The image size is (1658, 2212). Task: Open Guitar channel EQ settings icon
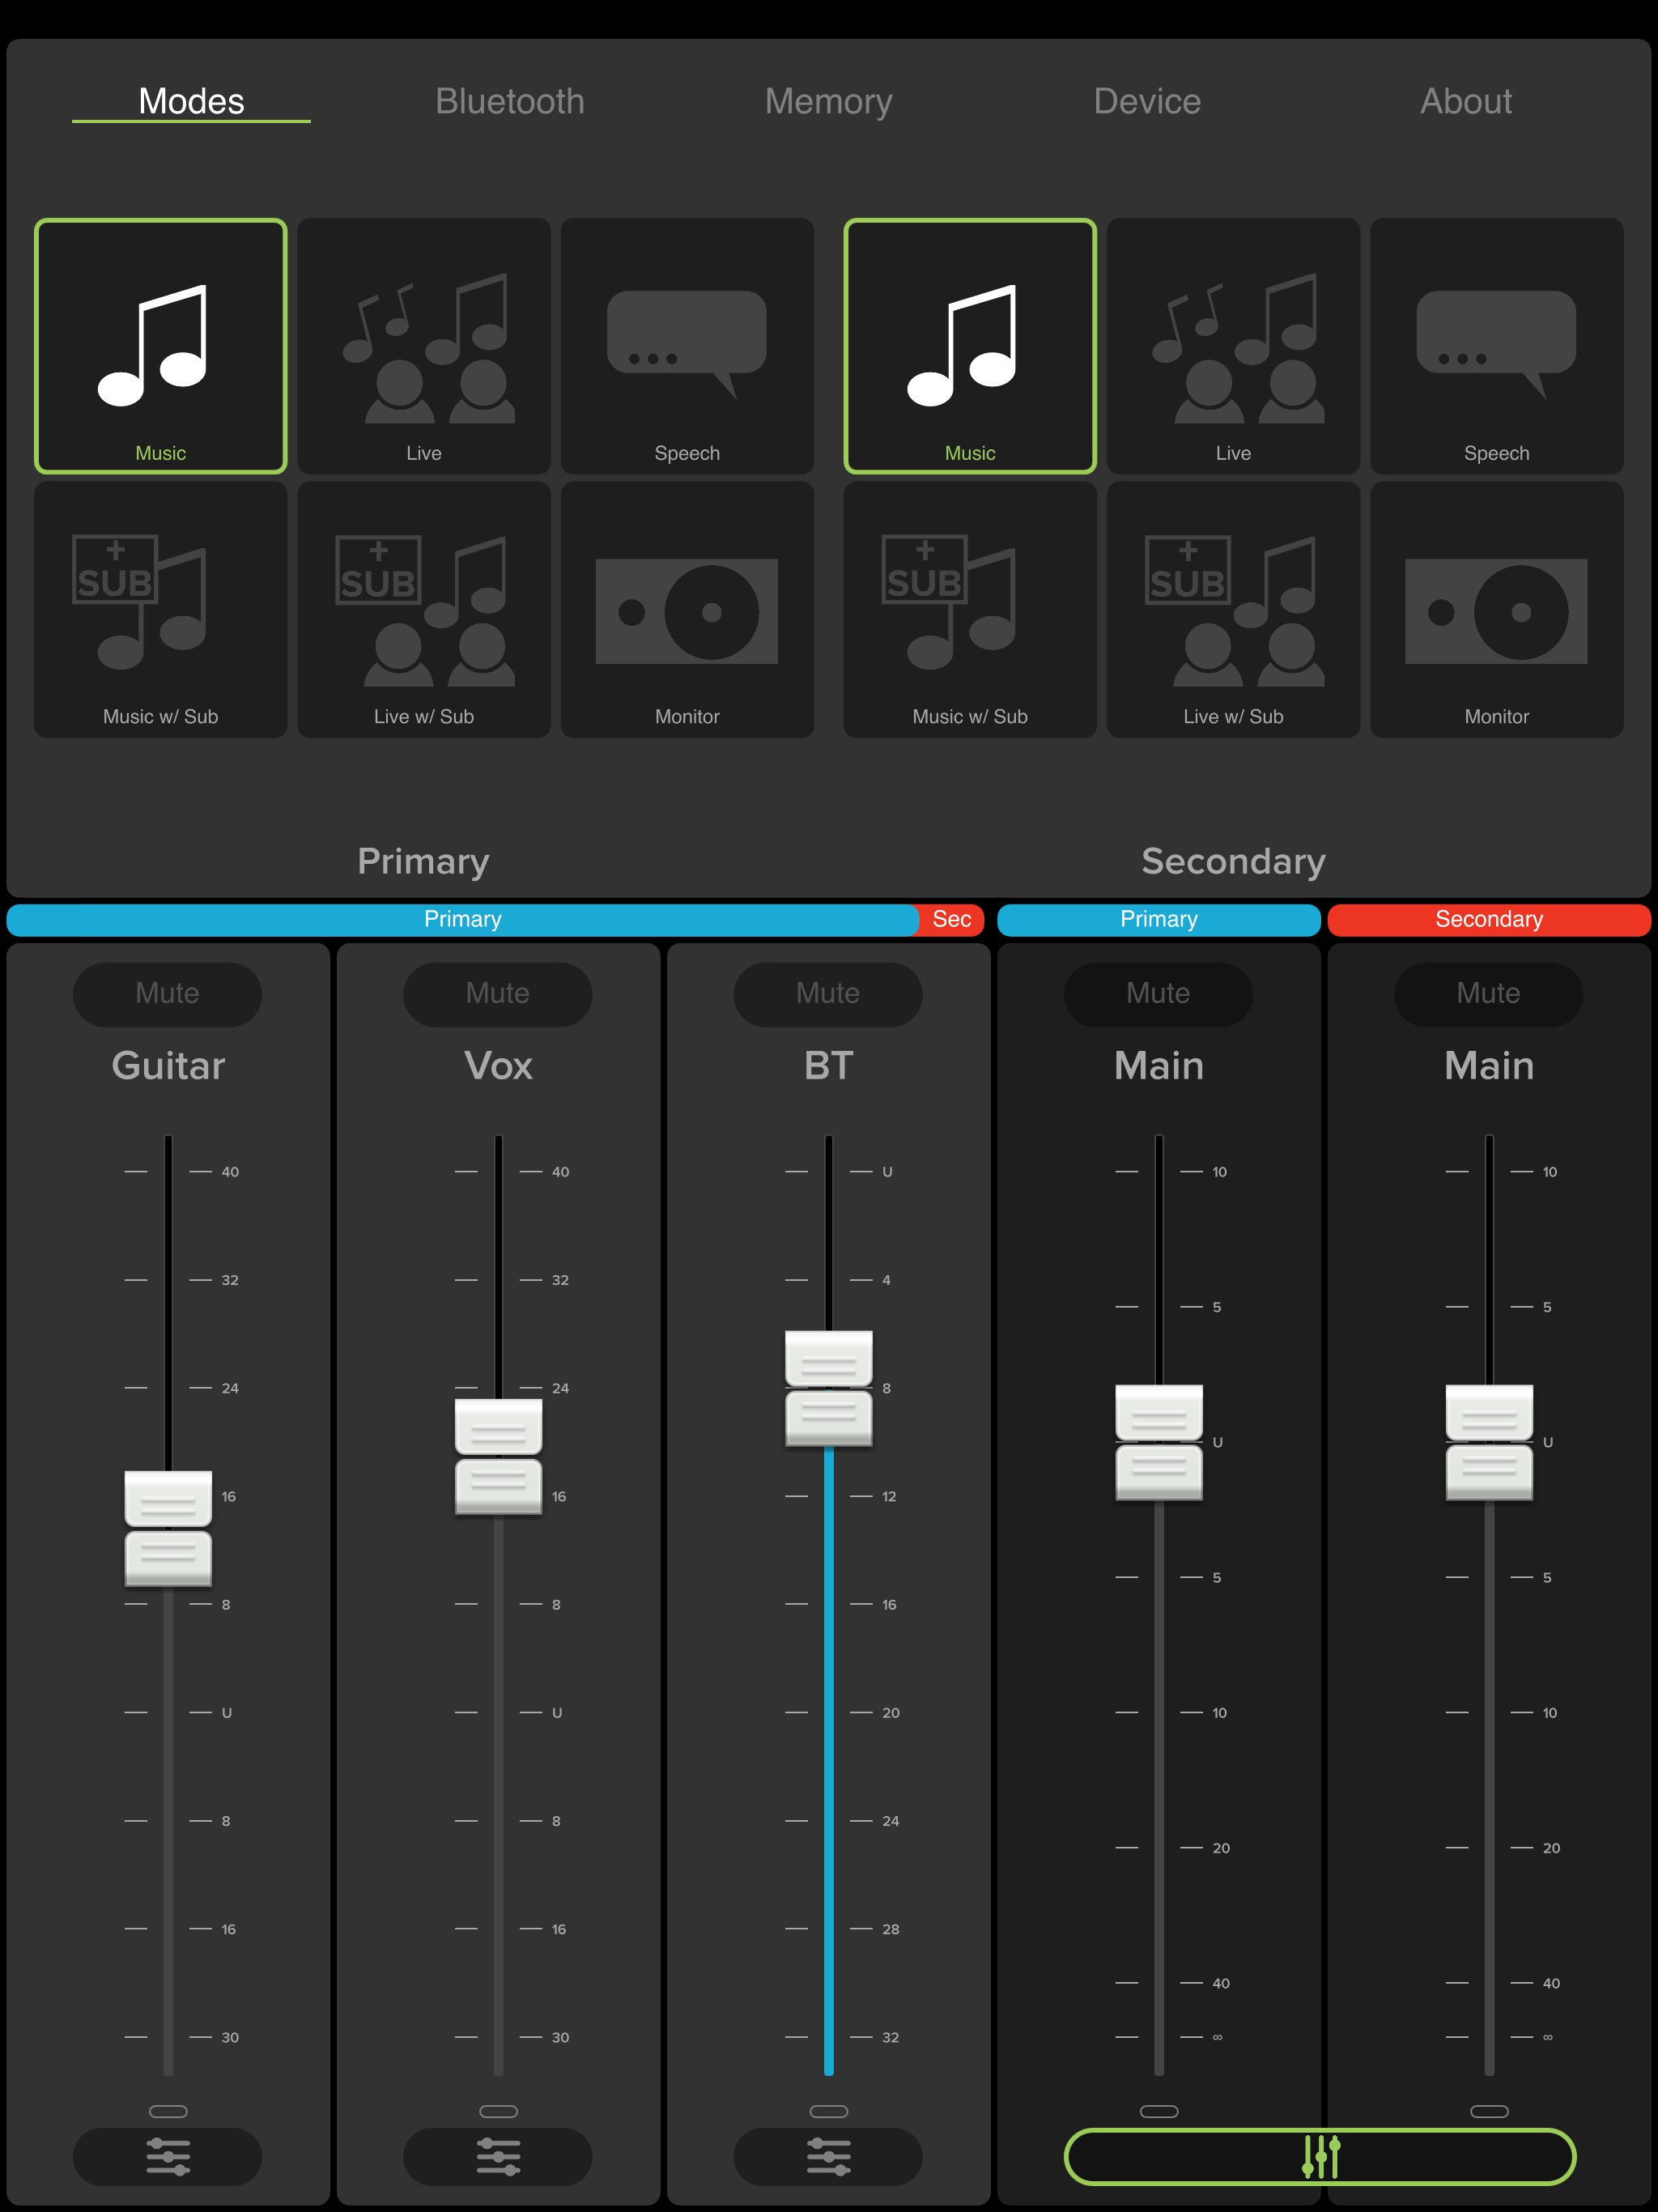click(167, 2156)
